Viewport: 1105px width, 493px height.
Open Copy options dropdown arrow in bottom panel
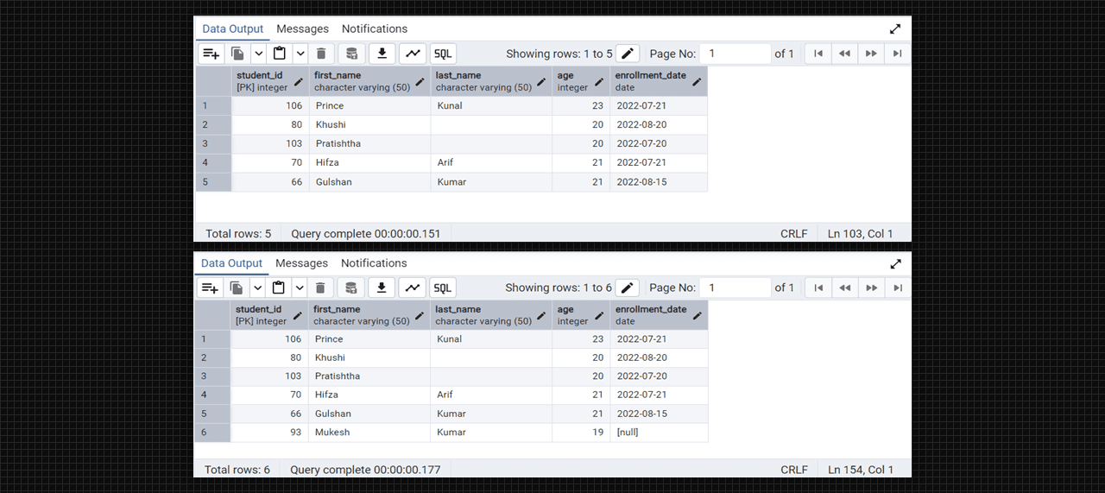point(257,288)
